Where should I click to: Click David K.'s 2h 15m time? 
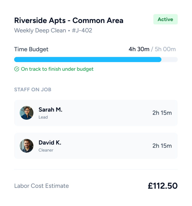pos(162,146)
